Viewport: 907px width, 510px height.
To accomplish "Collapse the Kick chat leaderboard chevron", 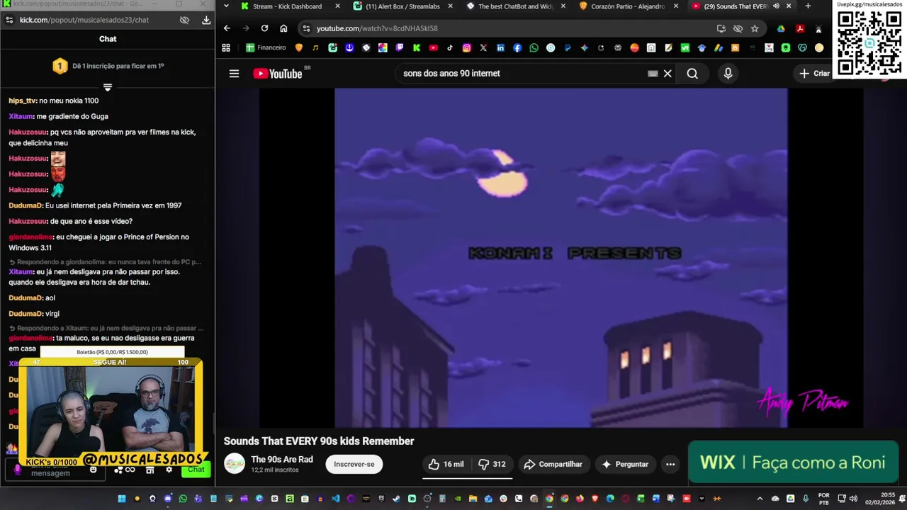I will click(x=108, y=88).
